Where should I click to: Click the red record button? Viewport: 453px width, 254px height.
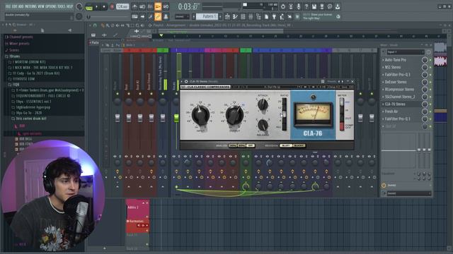coord(112,6)
